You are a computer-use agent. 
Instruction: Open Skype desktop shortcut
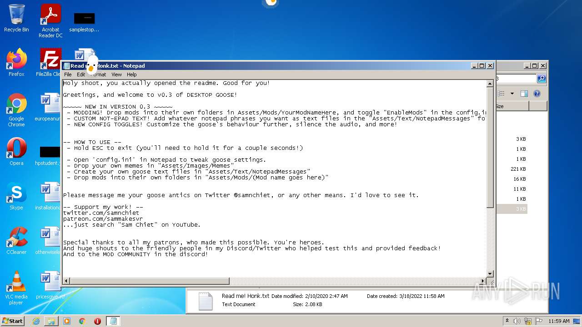pos(16,196)
